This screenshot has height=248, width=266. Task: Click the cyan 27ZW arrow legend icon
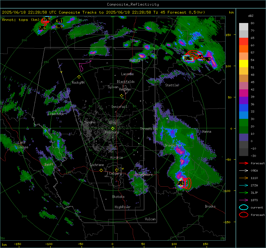244,185
